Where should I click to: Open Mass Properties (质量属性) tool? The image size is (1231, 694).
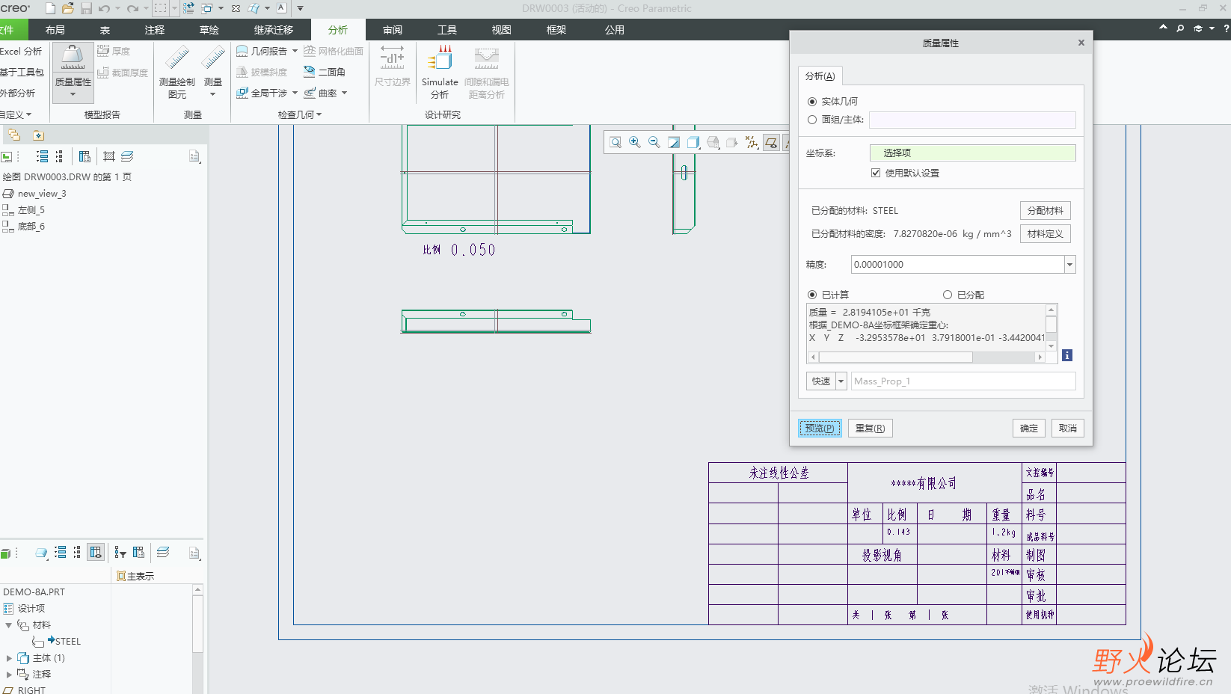coord(73,72)
